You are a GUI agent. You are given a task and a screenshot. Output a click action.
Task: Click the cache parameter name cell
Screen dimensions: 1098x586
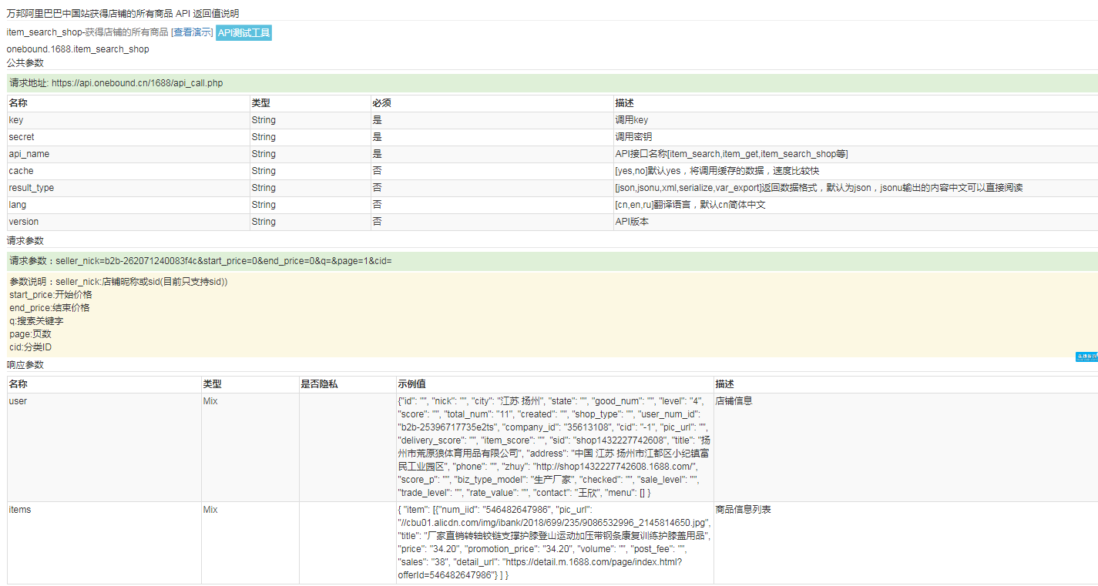click(x=129, y=171)
